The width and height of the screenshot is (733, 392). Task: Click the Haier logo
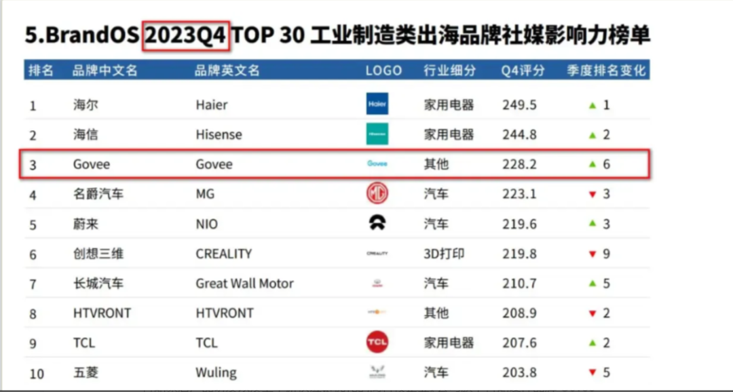point(376,104)
